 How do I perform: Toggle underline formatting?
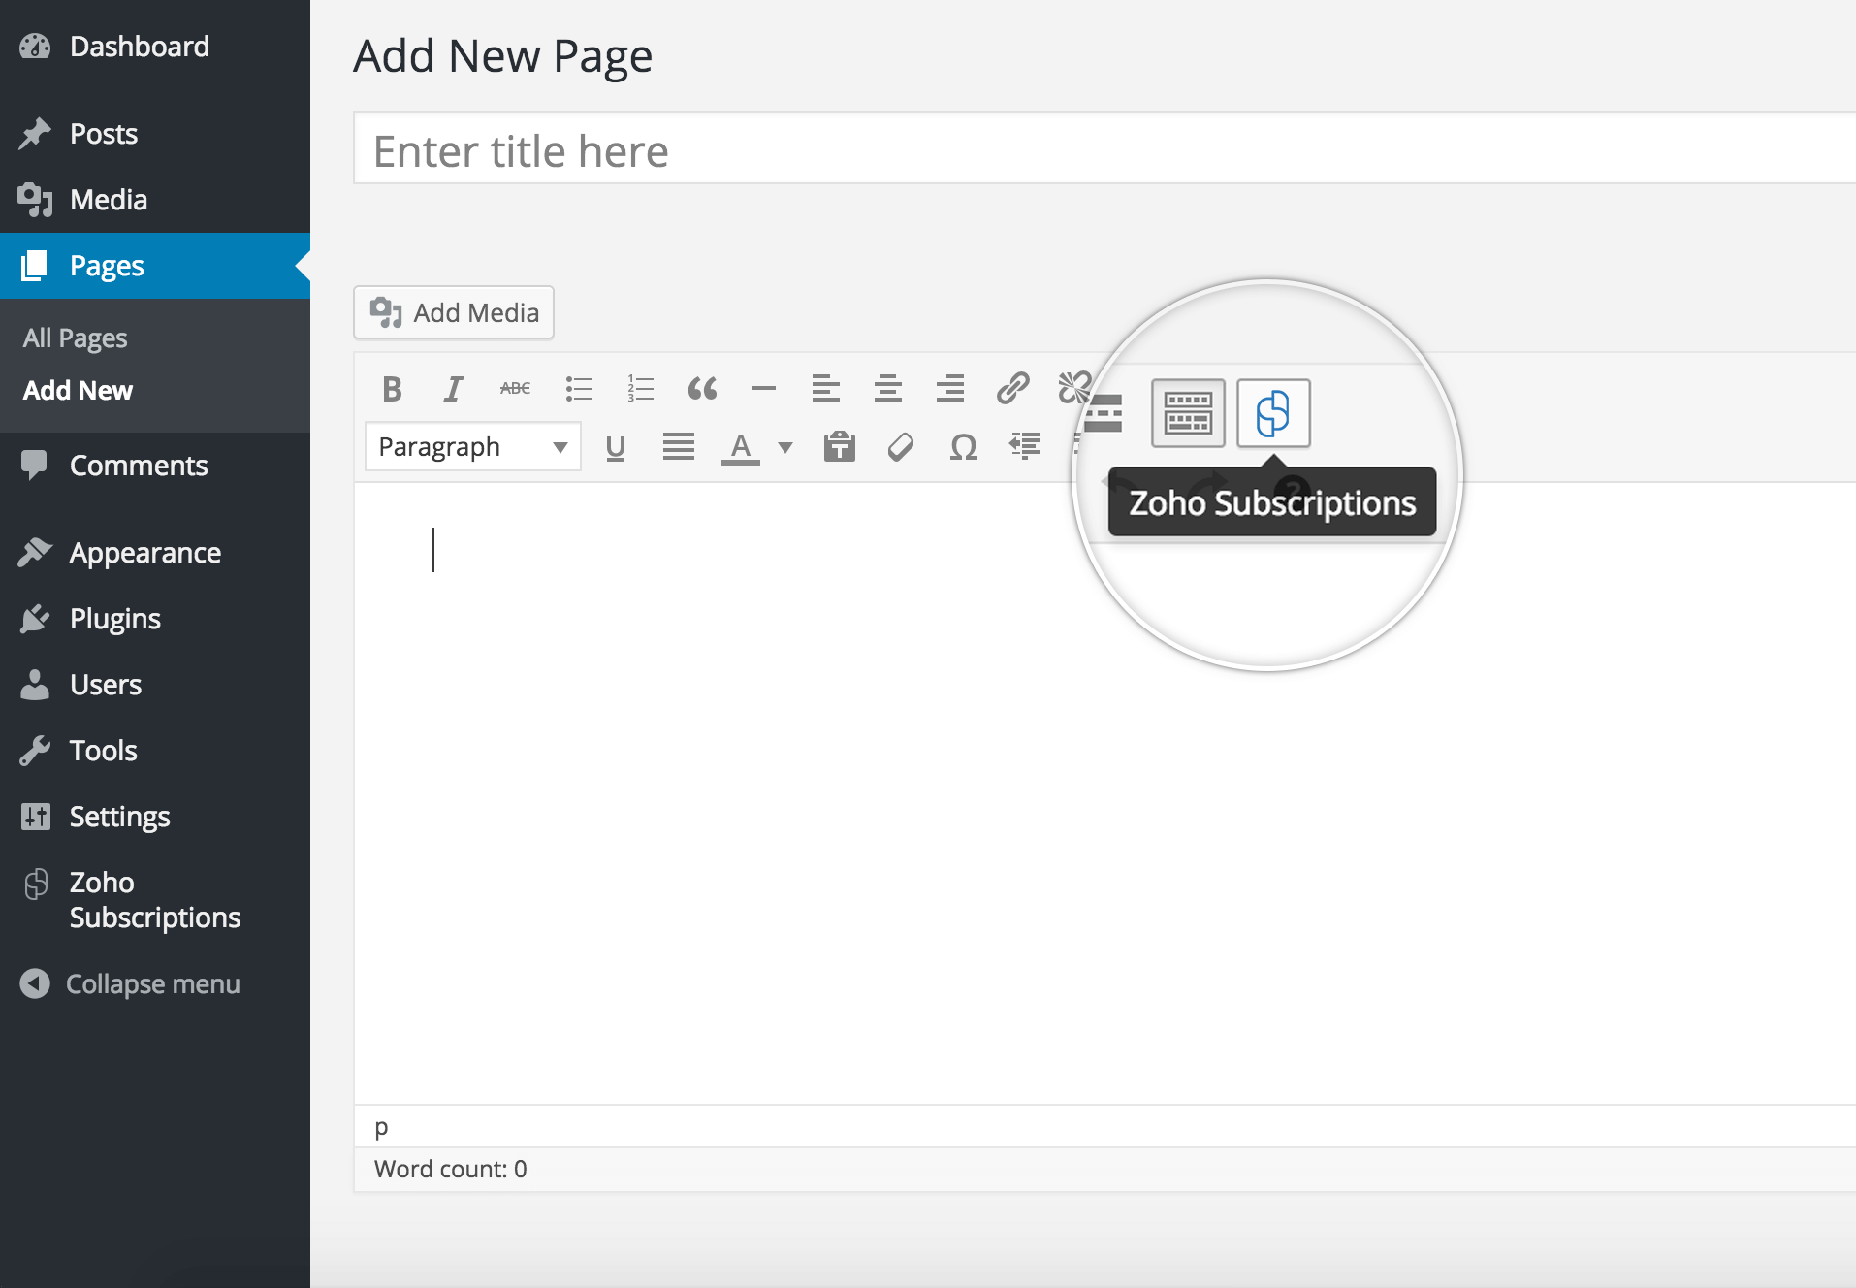[615, 447]
